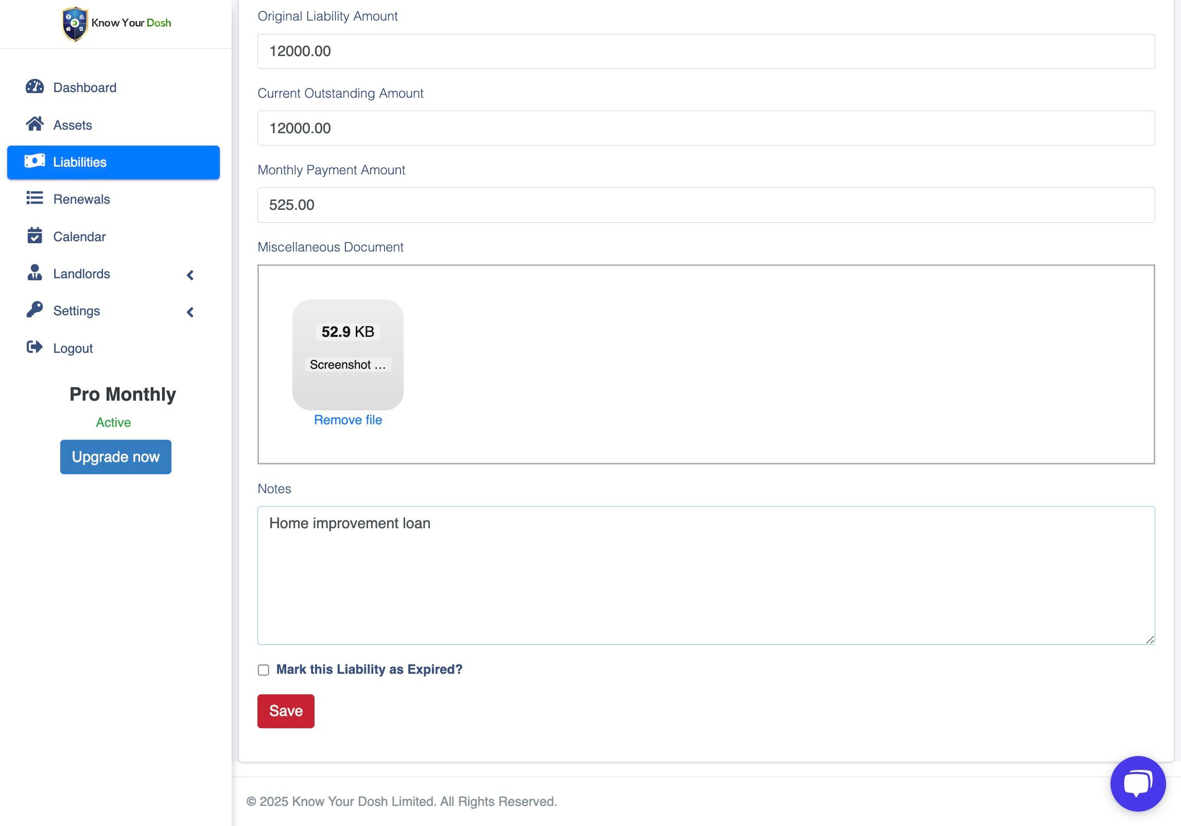Expand the Landlords submenu chevron

tap(190, 275)
